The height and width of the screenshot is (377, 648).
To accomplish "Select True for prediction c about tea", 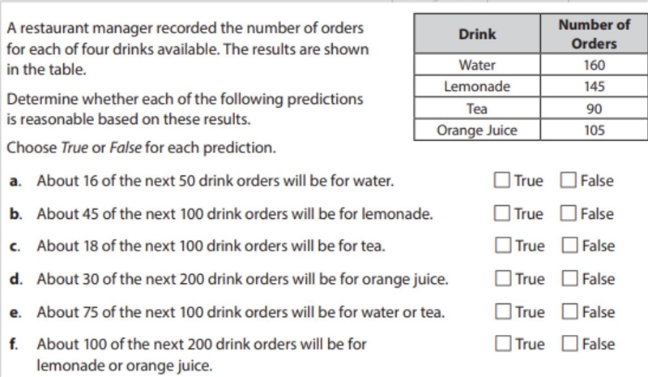I will click(x=503, y=245).
